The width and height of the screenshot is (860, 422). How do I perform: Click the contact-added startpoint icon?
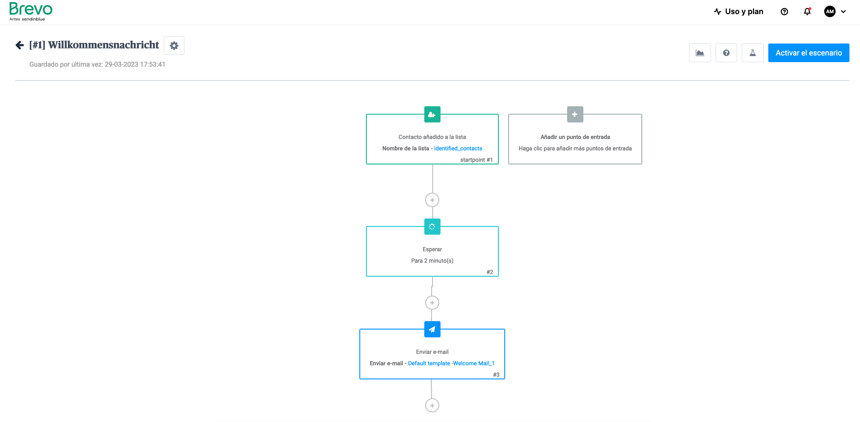click(432, 114)
